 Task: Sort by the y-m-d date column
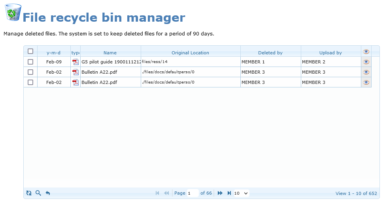tap(53, 53)
